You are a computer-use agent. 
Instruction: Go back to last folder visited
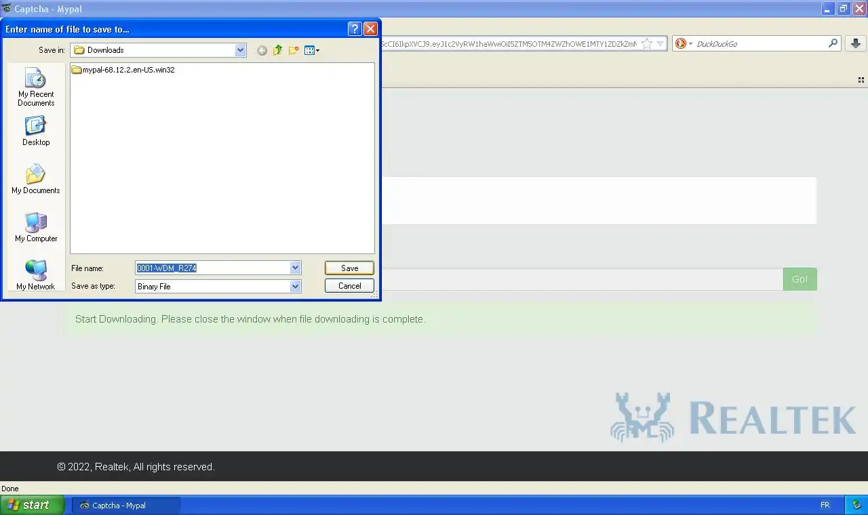262,50
